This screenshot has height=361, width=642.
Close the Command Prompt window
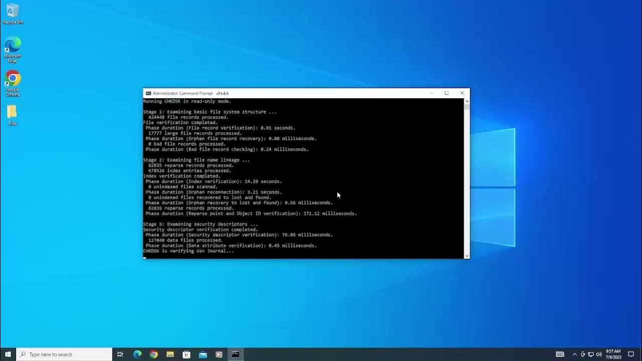[x=462, y=93]
